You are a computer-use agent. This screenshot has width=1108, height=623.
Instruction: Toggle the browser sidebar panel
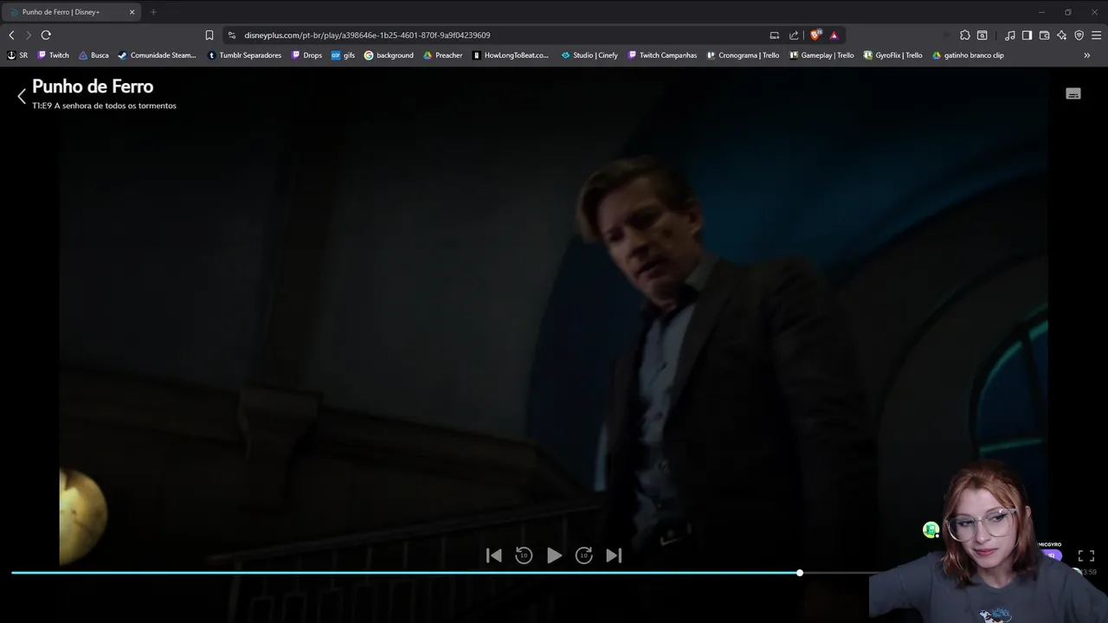(1027, 35)
